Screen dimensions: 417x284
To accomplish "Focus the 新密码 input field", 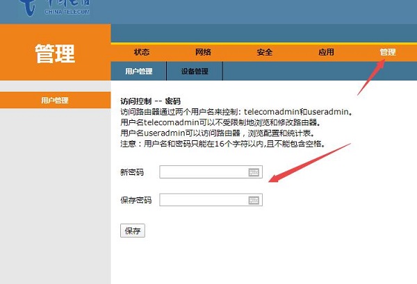I will pos(211,172).
